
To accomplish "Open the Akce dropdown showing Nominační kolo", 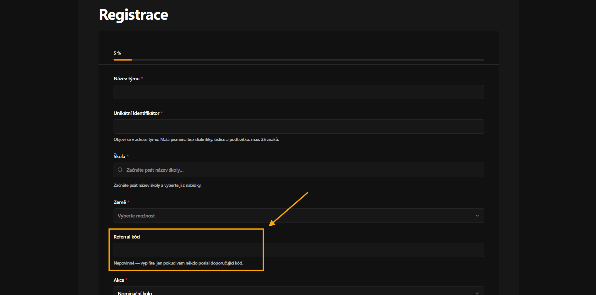I will click(x=299, y=291).
